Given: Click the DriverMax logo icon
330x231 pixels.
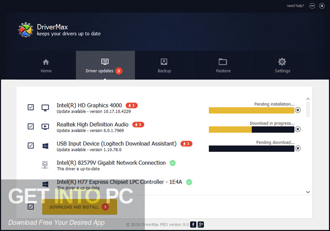Looking at the screenshot, I should click(26, 30).
